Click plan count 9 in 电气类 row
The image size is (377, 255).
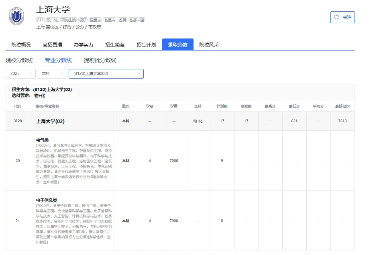click(x=222, y=161)
